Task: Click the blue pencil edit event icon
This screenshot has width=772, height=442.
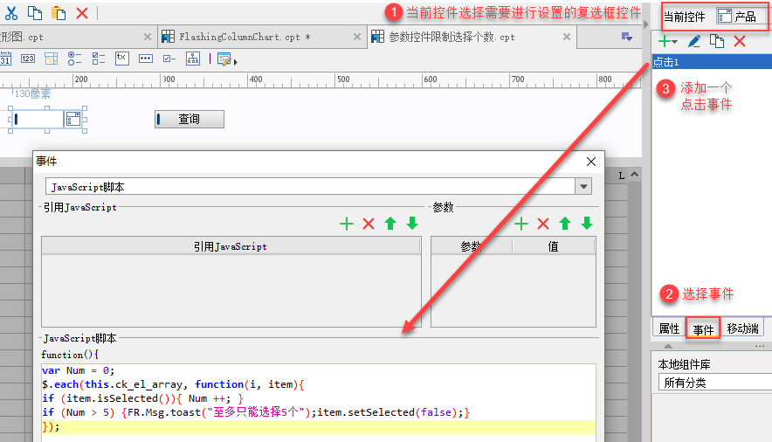Action: click(x=694, y=41)
